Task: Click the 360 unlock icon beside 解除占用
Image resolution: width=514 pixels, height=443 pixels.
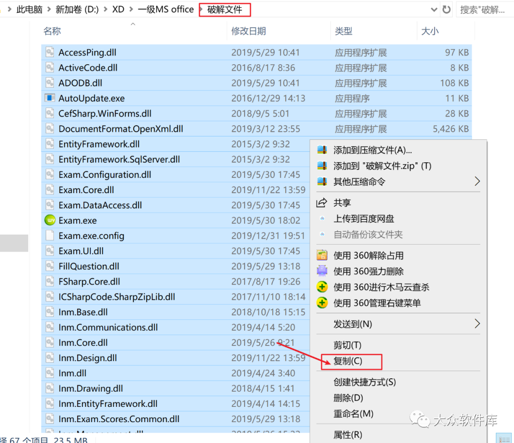Action: (x=322, y=255)
